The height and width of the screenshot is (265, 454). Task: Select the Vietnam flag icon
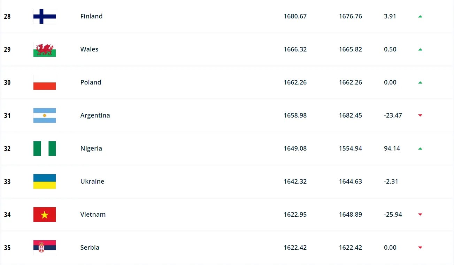pos(45,215)
